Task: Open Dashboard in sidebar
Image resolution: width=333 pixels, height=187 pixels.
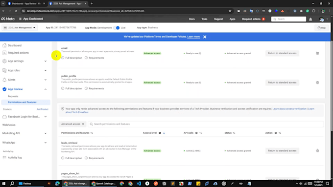Action: (x=15, y=45)
